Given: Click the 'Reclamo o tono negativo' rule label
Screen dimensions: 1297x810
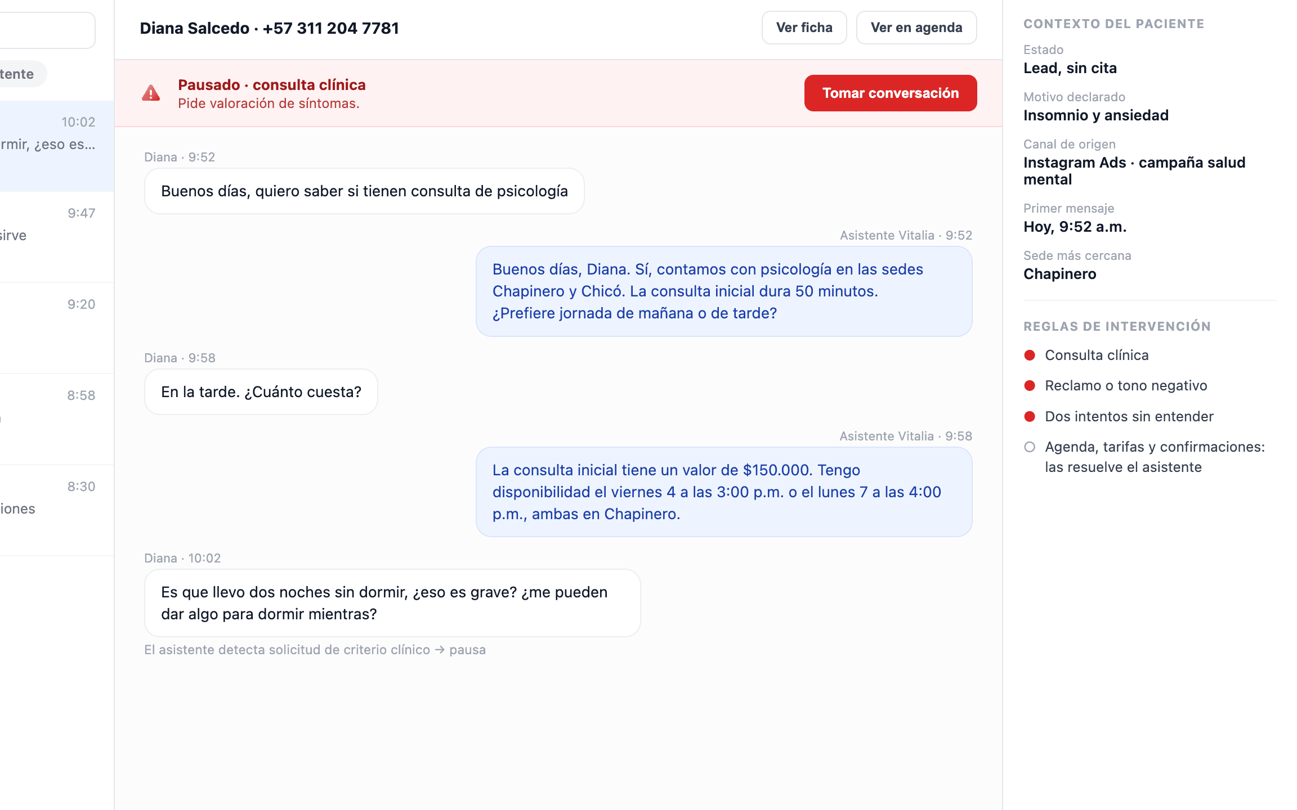Looking at the screenshot, I should pyautogui.click(x=1126, y=385).
